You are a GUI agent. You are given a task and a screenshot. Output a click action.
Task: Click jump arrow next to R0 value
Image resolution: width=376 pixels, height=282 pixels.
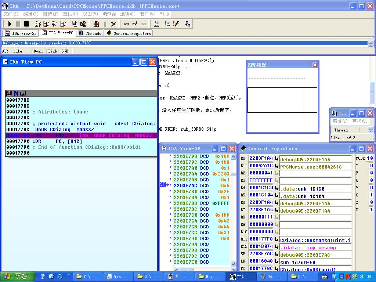[x=276, y=159]
